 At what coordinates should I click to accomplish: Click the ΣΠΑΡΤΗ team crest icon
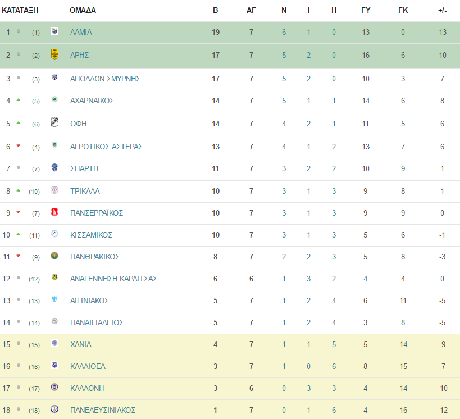[x=54, y=167]
